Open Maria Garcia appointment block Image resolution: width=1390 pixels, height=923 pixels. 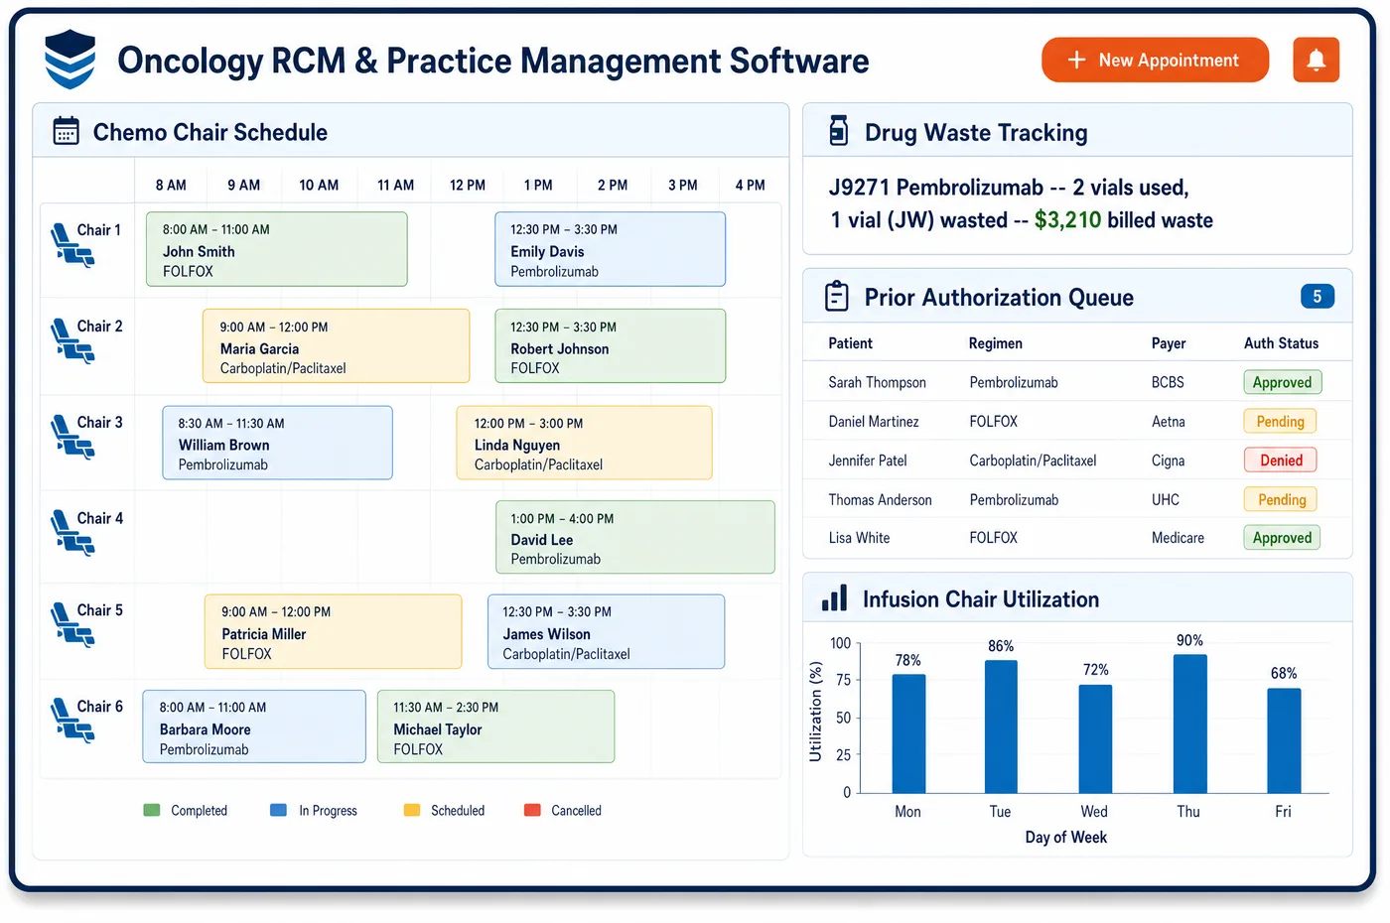pyautogui.click(x=337, y=345)
